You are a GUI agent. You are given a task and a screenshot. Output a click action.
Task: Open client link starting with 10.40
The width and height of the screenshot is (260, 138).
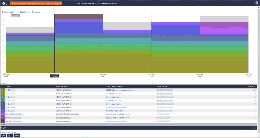click(x=11, y=107)
